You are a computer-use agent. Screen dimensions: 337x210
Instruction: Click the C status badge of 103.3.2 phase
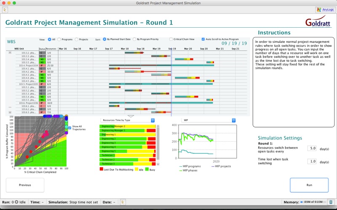(x=42, y=53)
